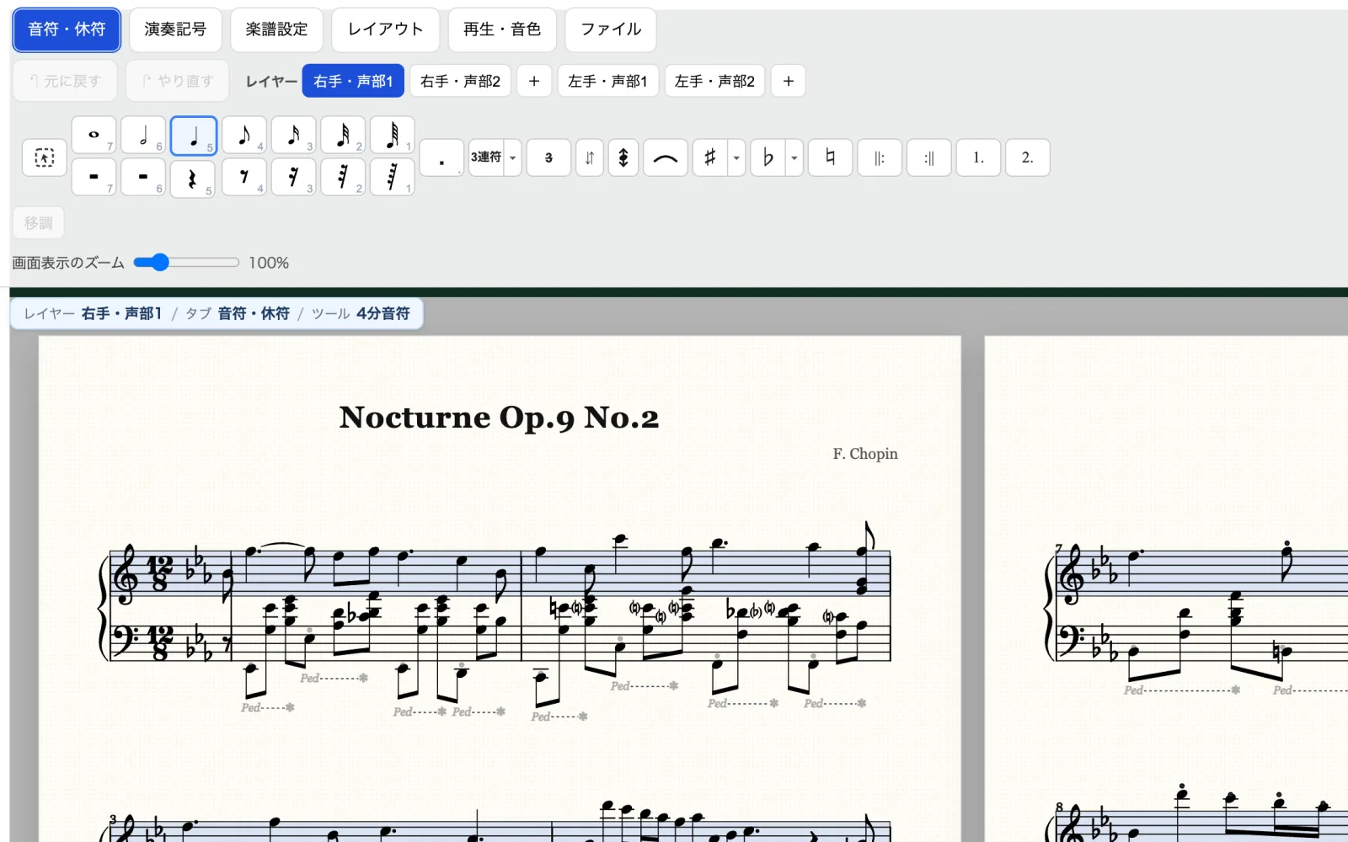Image resolution: width=1348 pixels, height=842 pixels.
Task: Select the sixteenth note tool
Action: pyautogui.click(x=293, y=135)
